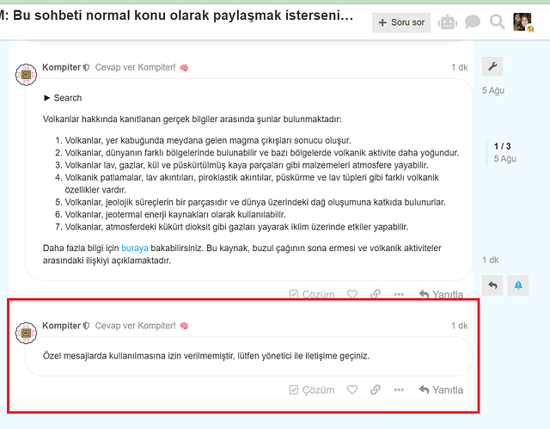
Task: Show more actions on Özel mesajlarda post
Action: pos(399,389)
